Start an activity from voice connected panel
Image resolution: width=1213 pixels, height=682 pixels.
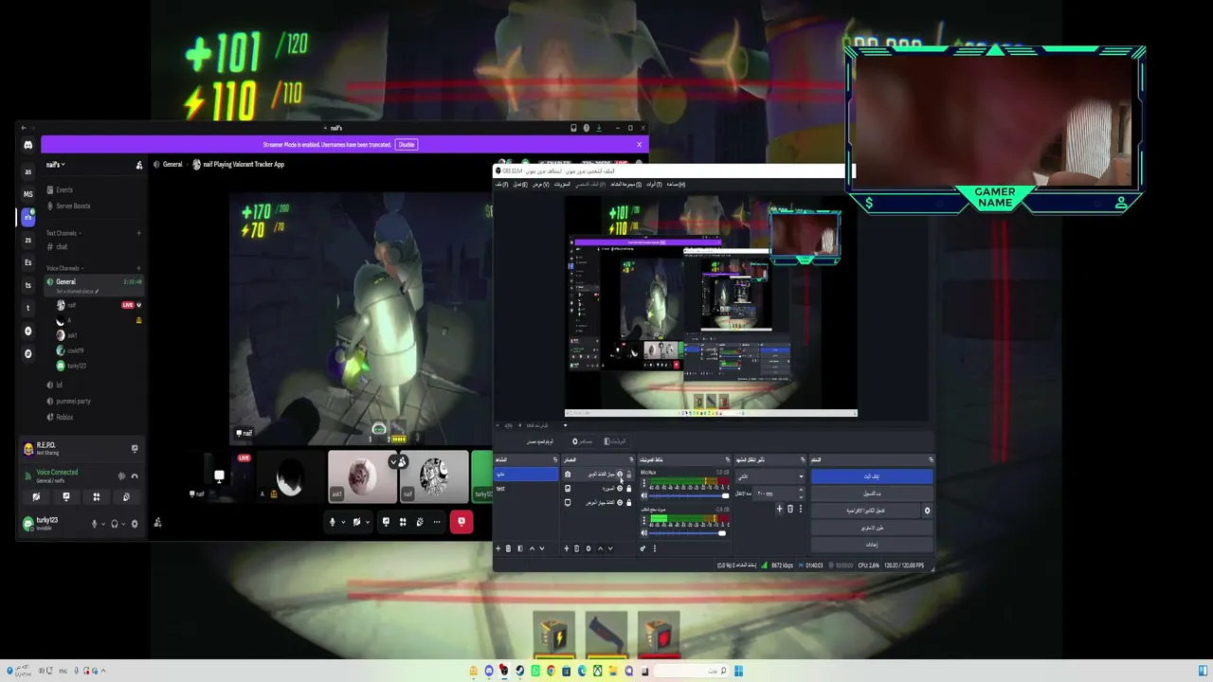[x=96, y=496]
